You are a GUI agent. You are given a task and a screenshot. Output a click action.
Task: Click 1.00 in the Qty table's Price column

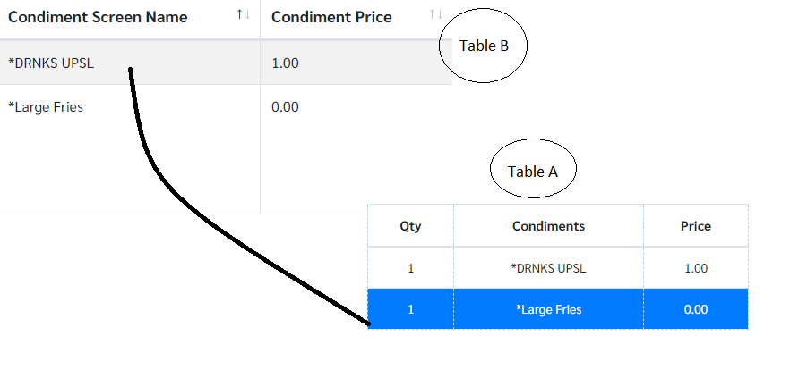coord(696,268)
